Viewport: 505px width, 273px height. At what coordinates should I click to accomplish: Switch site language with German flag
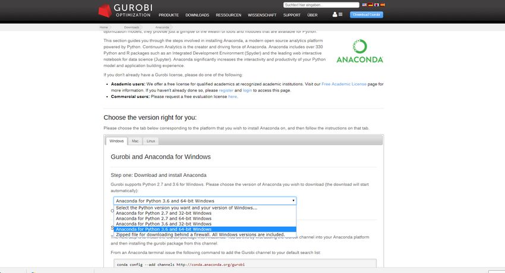[370, 5]
